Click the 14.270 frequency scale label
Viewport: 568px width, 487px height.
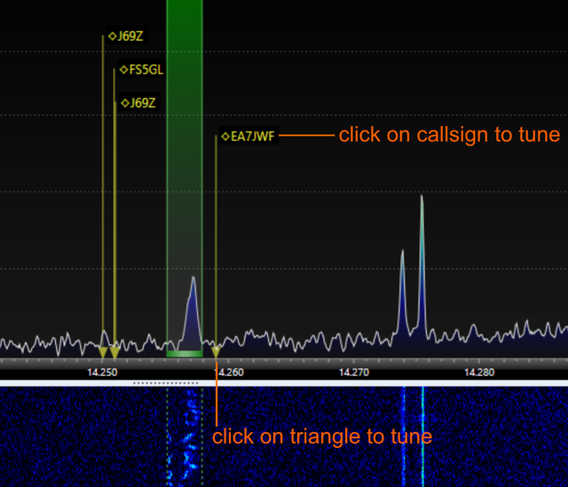pos(353,373)
